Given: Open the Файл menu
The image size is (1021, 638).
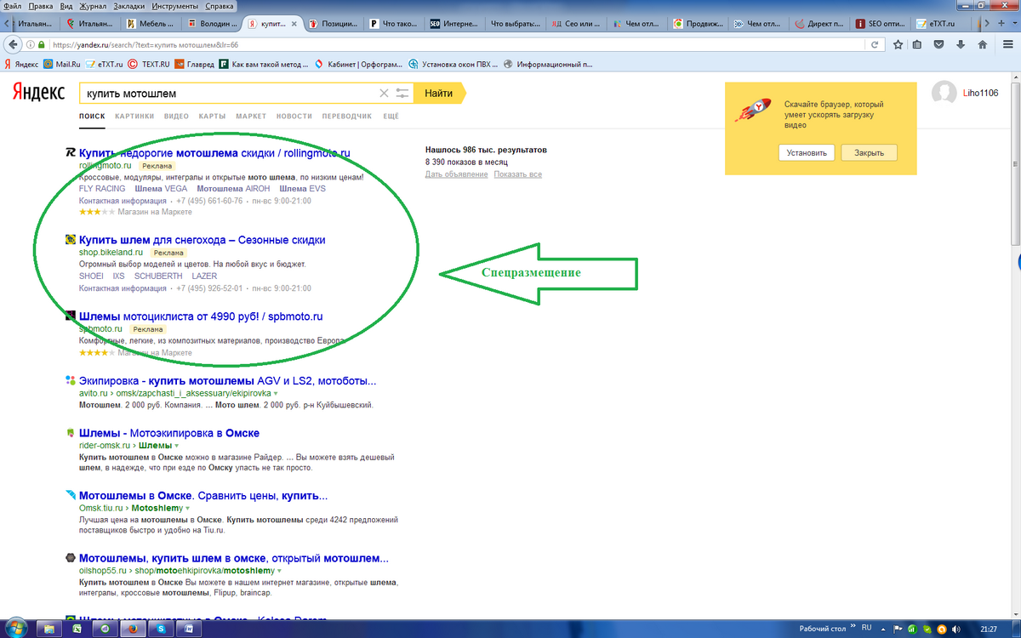Looking at the screenshot, I should point(12,6).
